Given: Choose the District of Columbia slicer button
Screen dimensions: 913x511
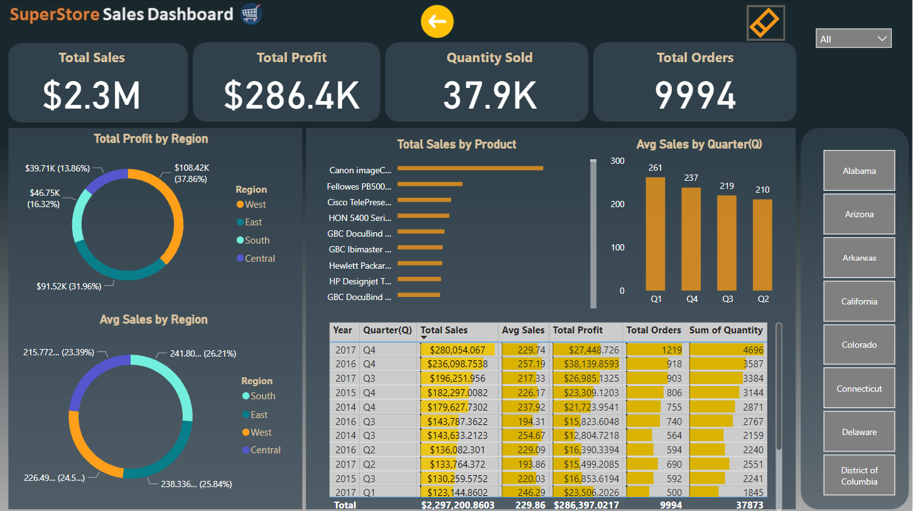Looking at the screenshot, I should point(859,476).
